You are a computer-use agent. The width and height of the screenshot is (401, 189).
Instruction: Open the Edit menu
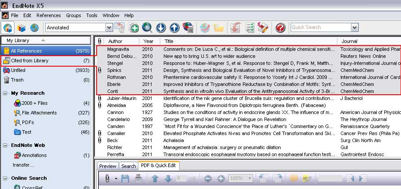point(27,15)
